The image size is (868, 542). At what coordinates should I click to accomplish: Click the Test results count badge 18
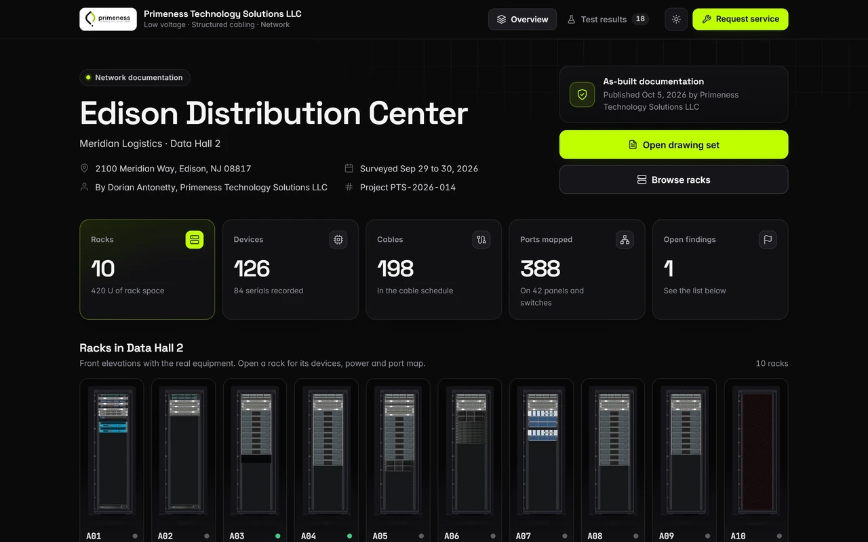pyautogui.click(x=640, y=19)
